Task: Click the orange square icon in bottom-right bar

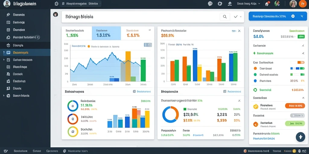Action: (x=245, y=151)
